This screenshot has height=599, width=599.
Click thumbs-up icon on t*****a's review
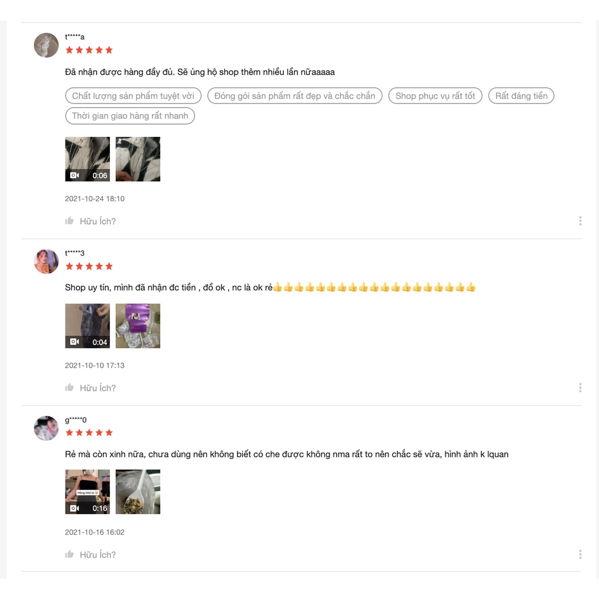pos(69,221)
